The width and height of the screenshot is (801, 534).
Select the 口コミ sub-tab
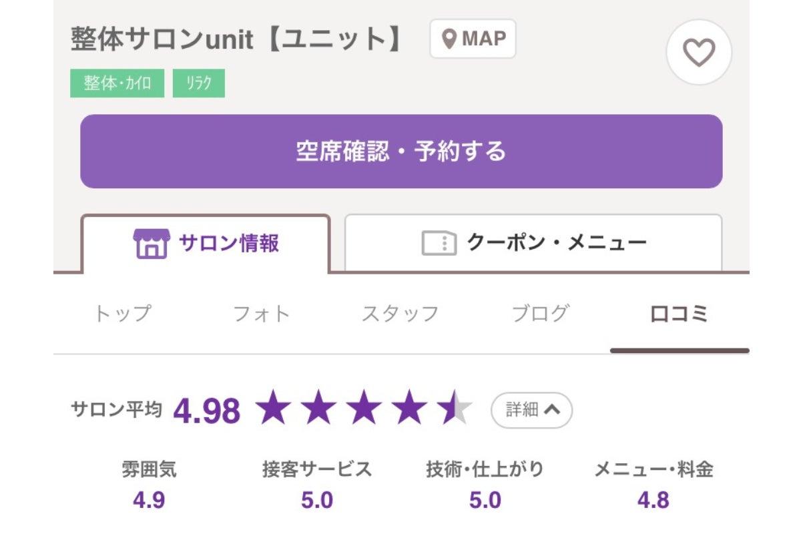click(x=680, y=314)
